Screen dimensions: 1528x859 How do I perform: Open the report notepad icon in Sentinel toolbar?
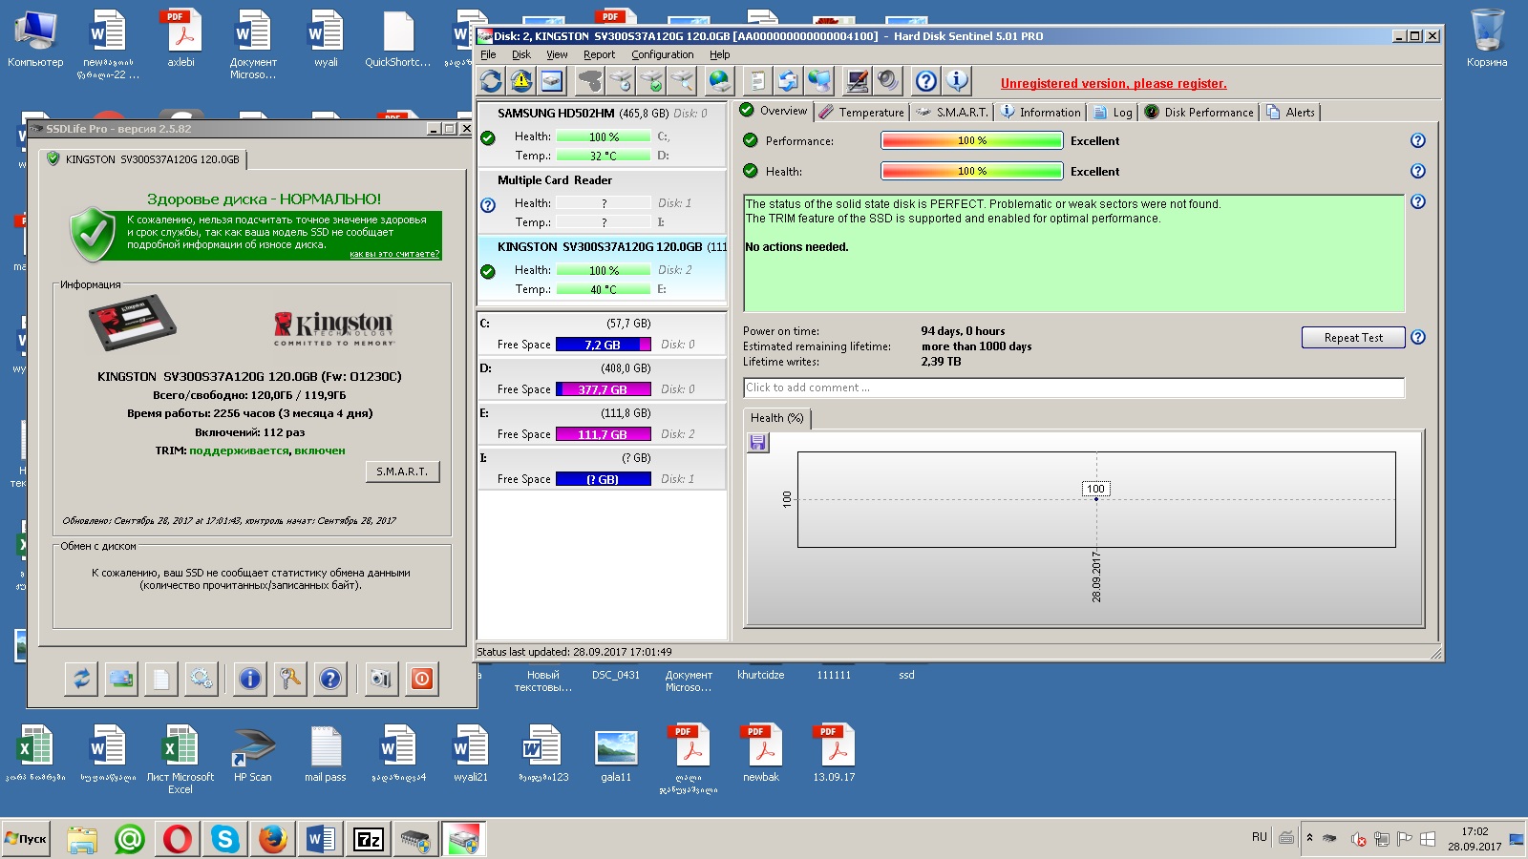[x=757, y=81]
